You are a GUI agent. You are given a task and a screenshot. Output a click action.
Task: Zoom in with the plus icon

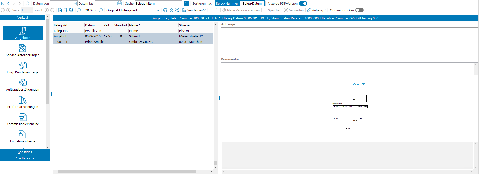[101, 10]
